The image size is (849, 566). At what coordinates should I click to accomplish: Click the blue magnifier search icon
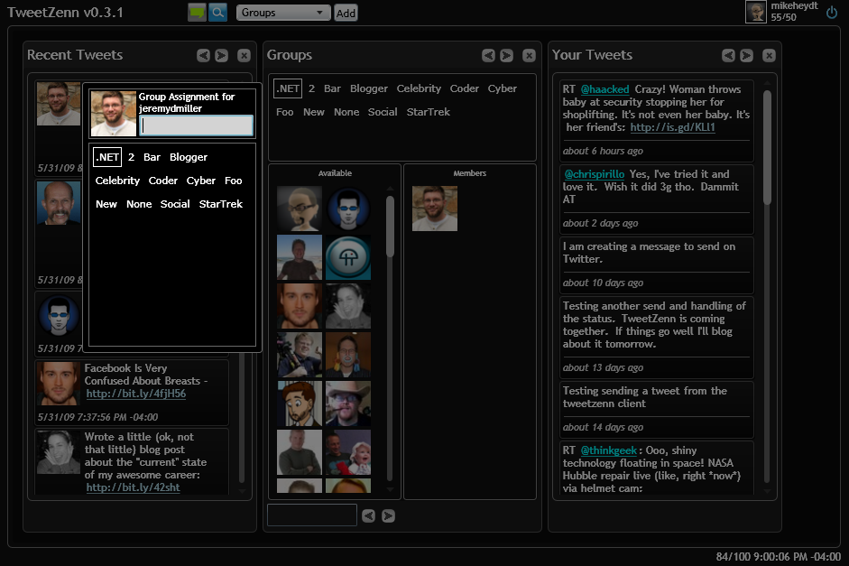217,13
